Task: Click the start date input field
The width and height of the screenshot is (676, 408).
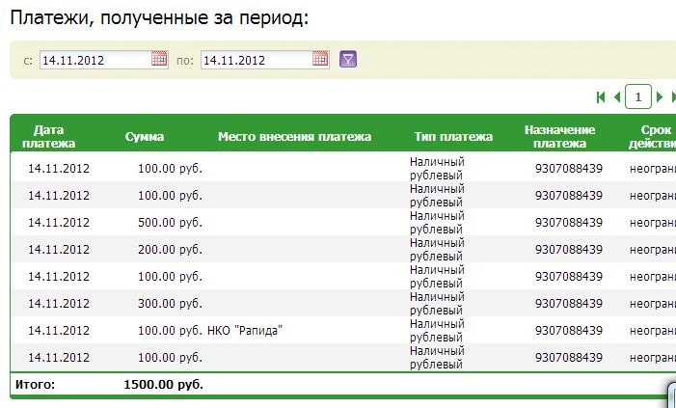Action: click(95, 60)
